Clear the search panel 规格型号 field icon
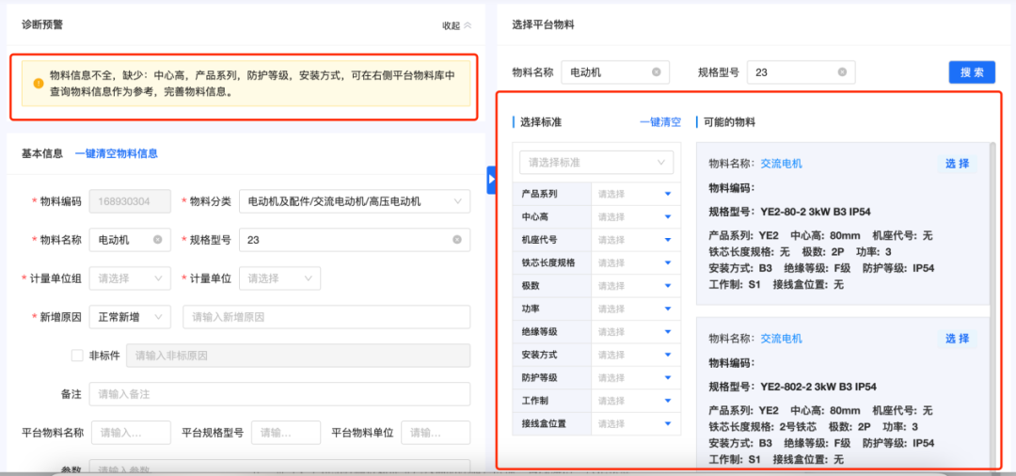This screenshot has height=476, width=1016. [x=842, y=72]
